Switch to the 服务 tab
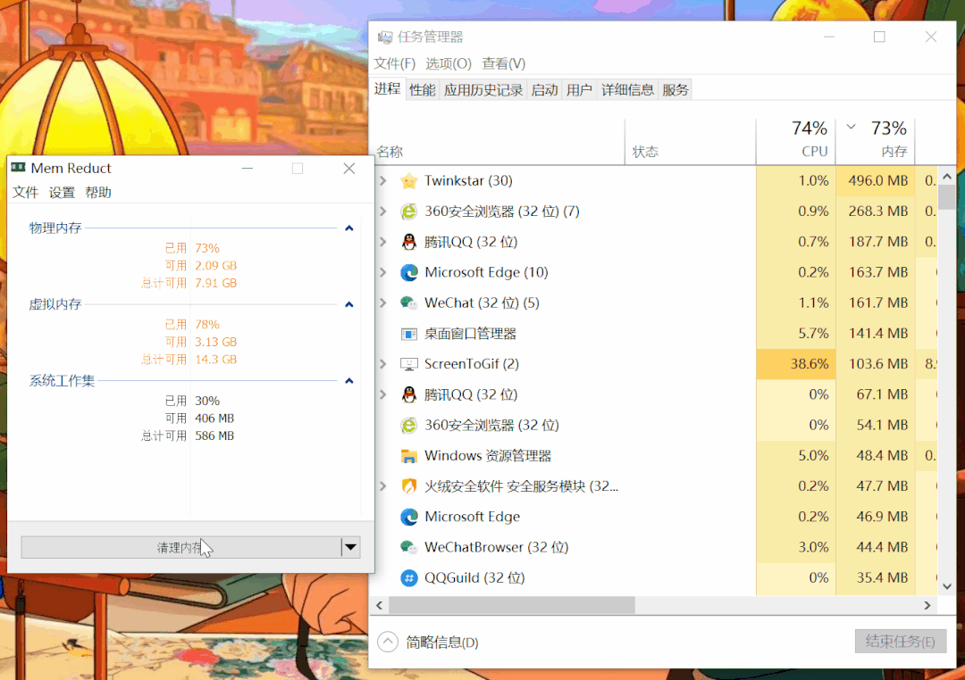This screenshot has width=965, height=680. coord(675,90)
